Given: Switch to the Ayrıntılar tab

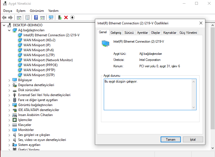Looking at the screenshot, I should pos(142,33).
